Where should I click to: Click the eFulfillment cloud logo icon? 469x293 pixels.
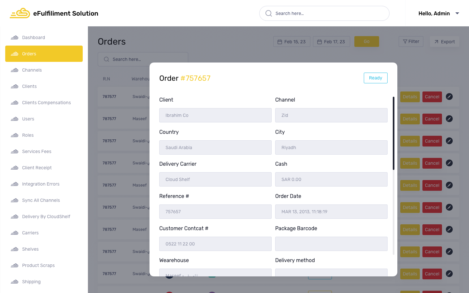coord(20,13)
